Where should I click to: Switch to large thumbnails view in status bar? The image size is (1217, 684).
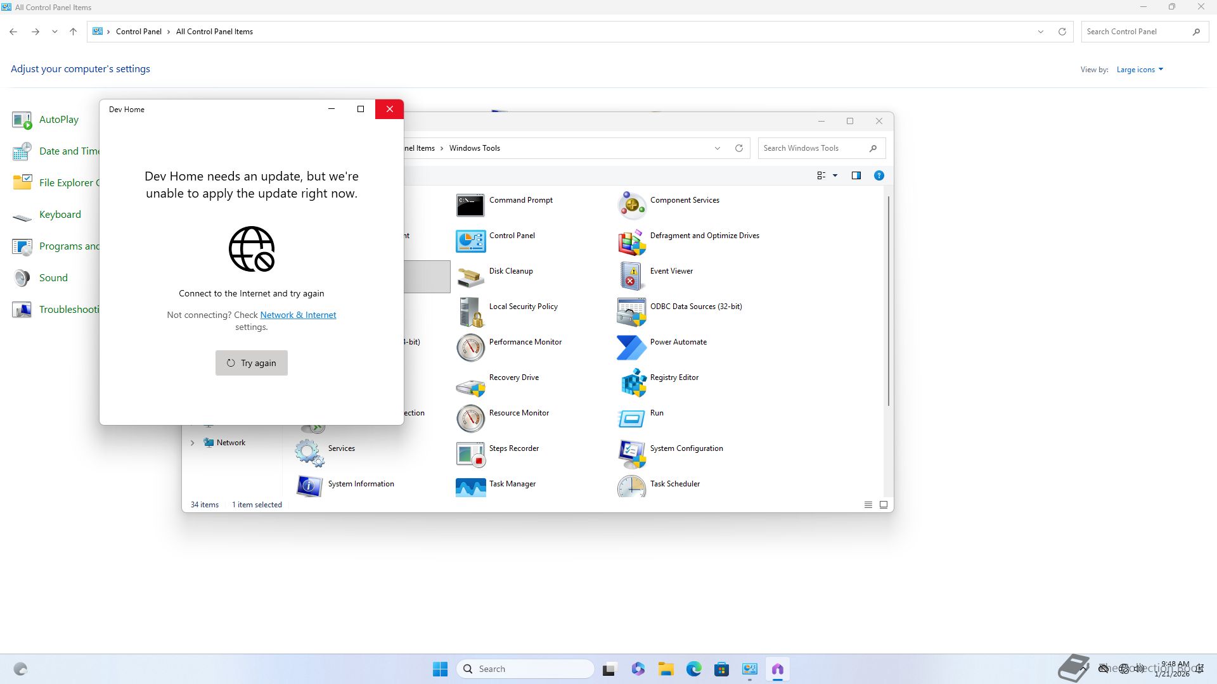pos(884,505)
